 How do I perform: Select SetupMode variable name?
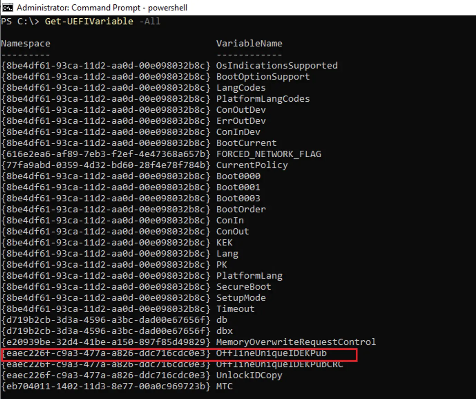241,298
